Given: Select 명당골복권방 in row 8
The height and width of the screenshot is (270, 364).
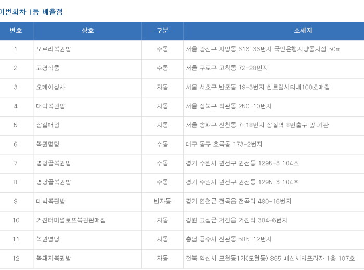Looking at the screenshot, I should point(54,182).
